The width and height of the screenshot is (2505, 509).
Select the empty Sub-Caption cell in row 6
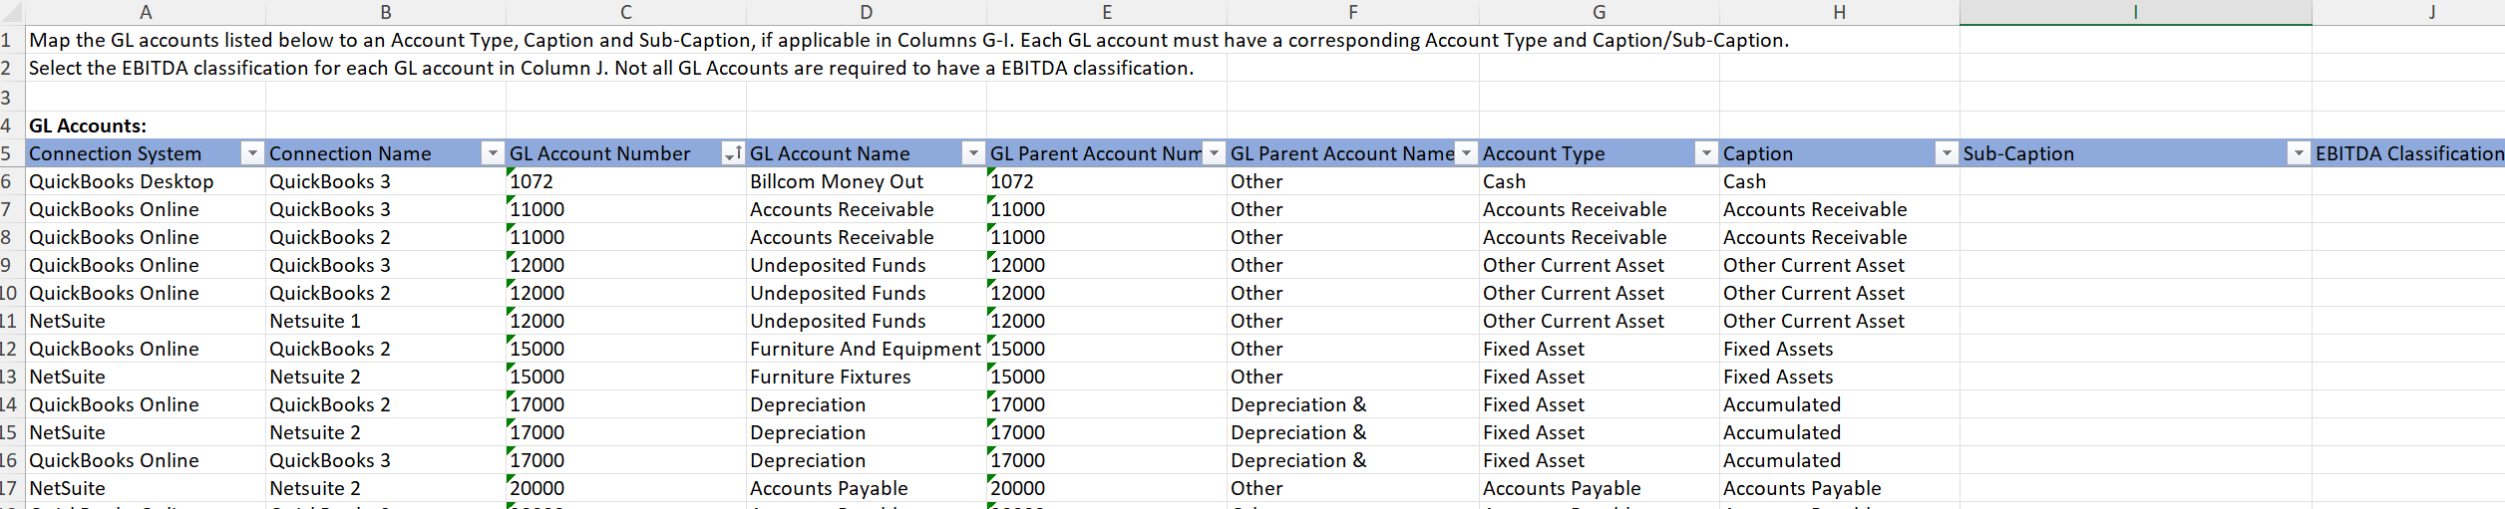(2134, 181)
